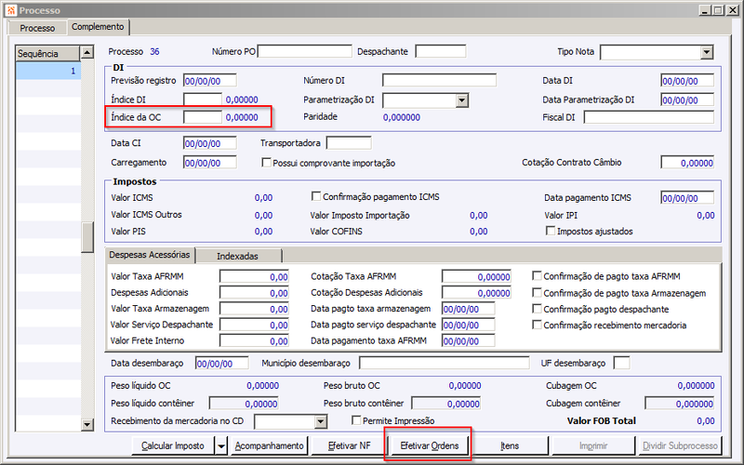The height and width of the screenshot is (465, 744).
Task: Click Data pagto taxa armazenagem field
Action: (x=469, y=309)
